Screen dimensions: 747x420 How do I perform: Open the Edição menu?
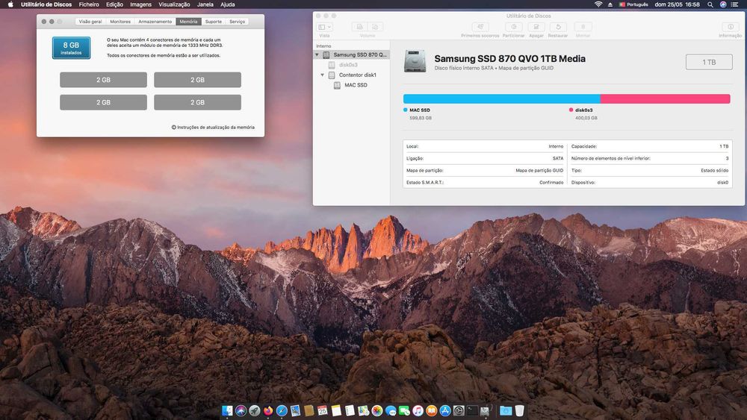114,4
